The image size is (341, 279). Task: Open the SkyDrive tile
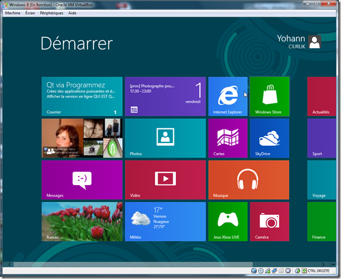(269, 138)
